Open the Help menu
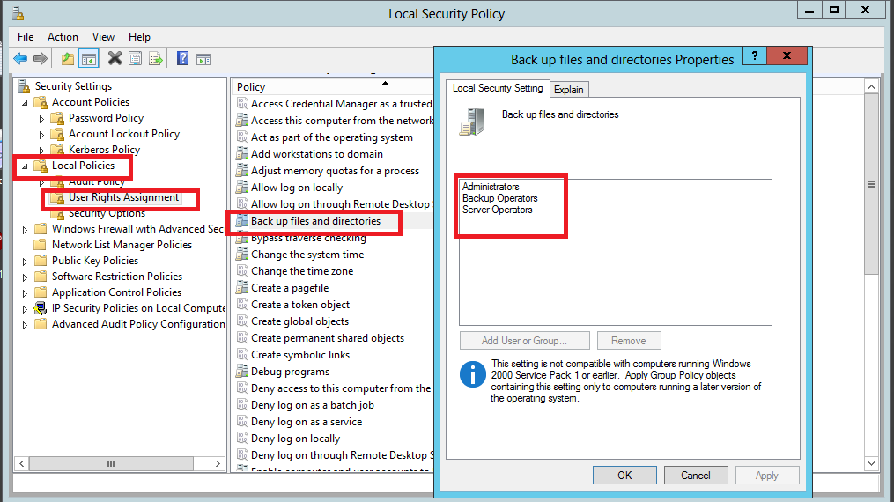The height and width of the screenshot is (502, 894). [x=139, y=36]
